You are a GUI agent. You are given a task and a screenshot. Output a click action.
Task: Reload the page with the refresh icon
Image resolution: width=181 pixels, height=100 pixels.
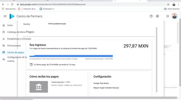[12, 4]
